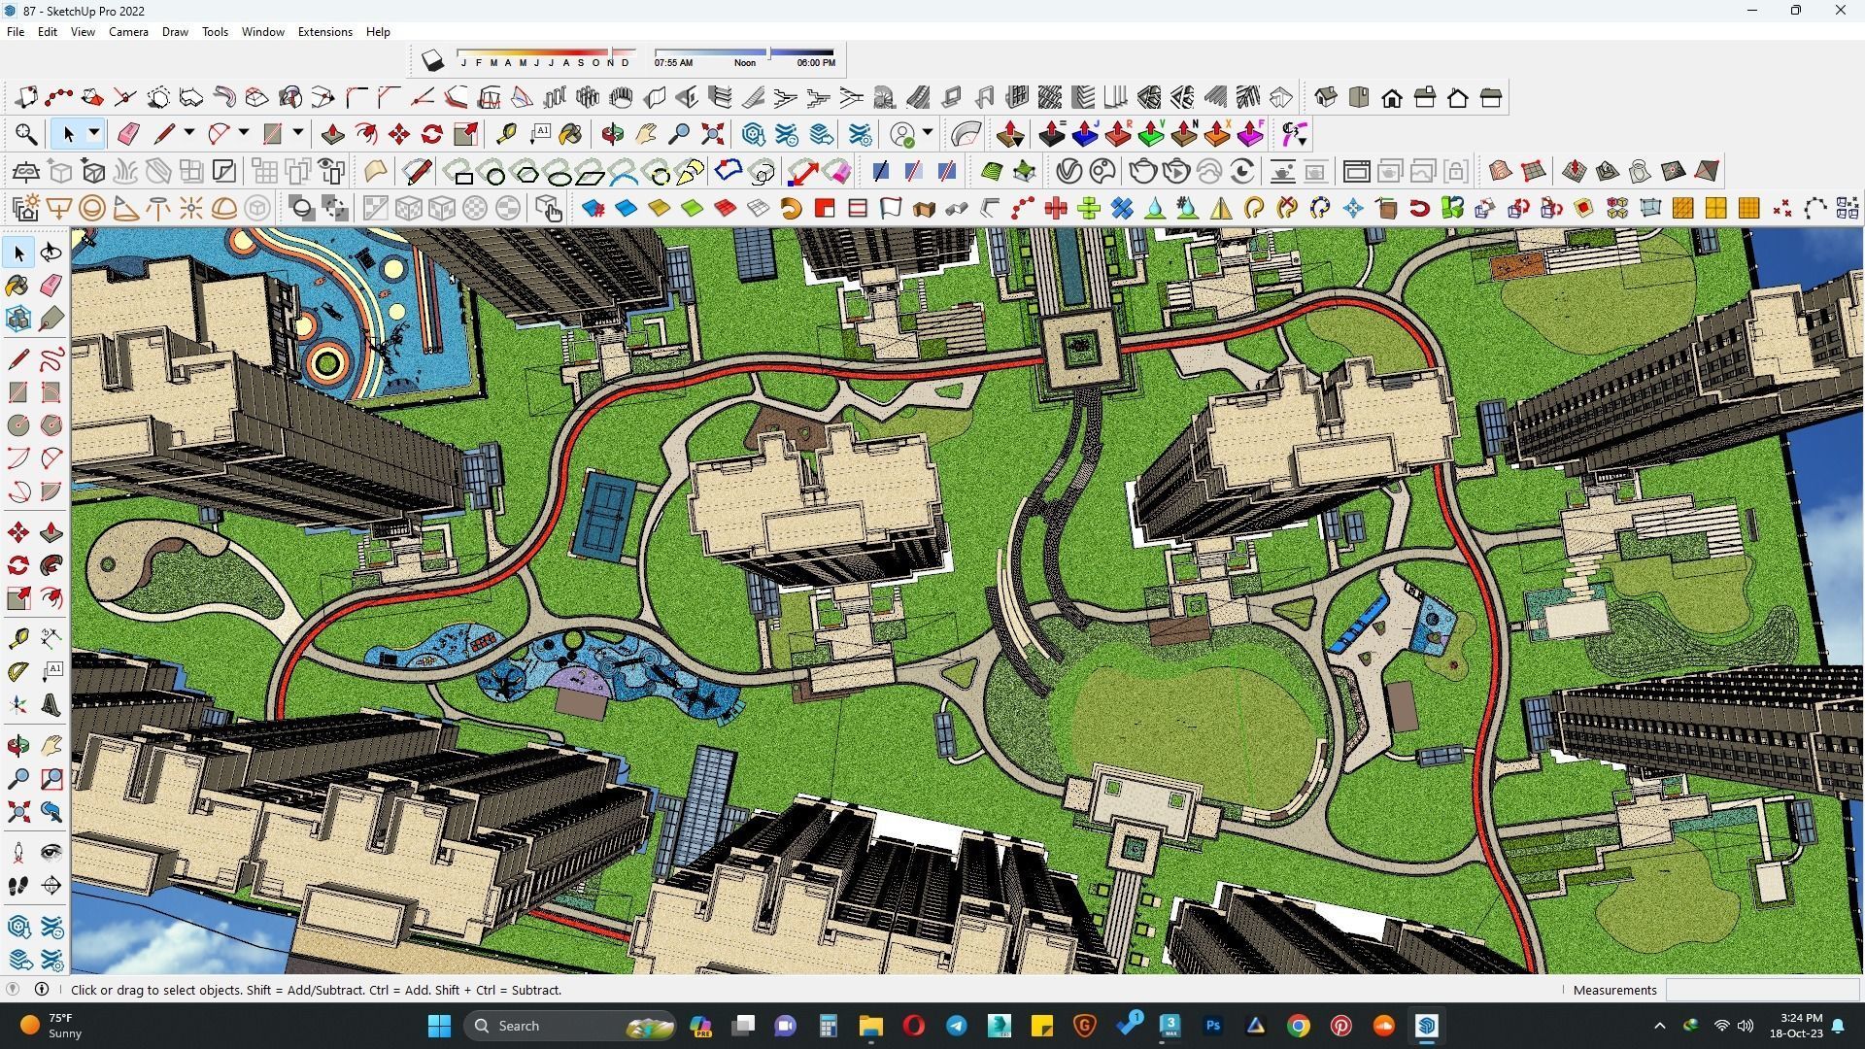Image resolution: width=1865 pixels, height=1049 pixels.
Task: Open Extension Manager gear icon
Action: coord(861,134)
